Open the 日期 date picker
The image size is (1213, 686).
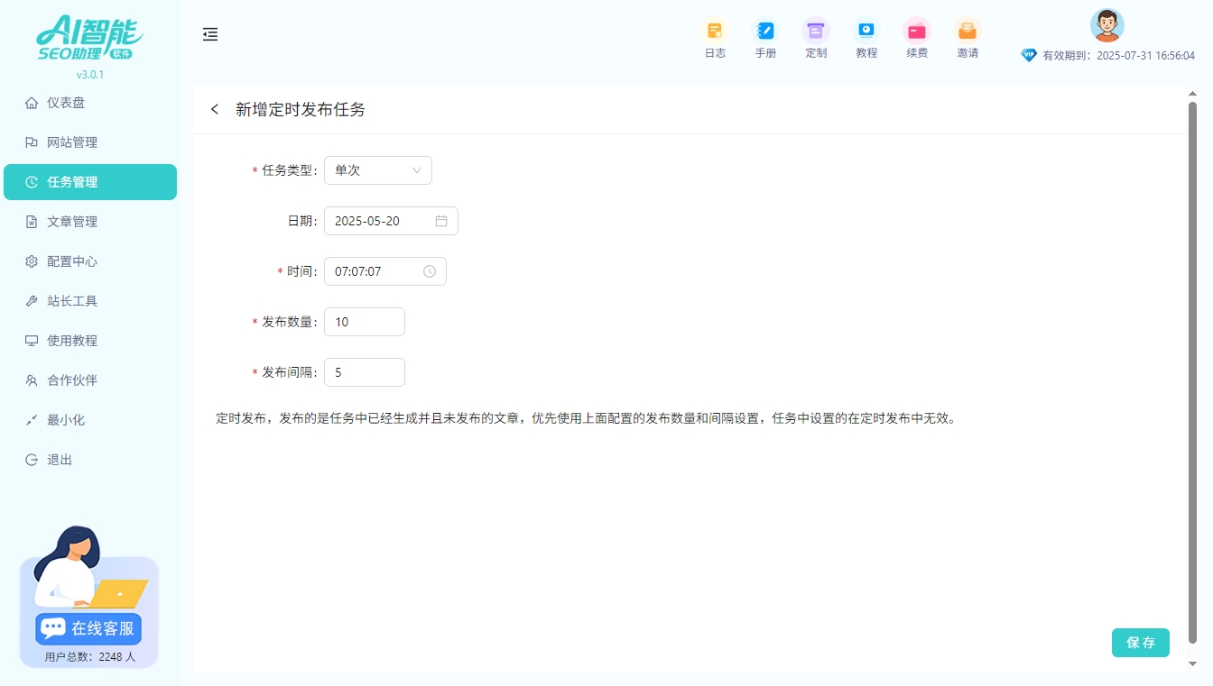click(x=391, y=220)
